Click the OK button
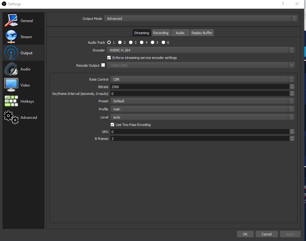This screenshot has height=241, width=306. coord(245,234)
